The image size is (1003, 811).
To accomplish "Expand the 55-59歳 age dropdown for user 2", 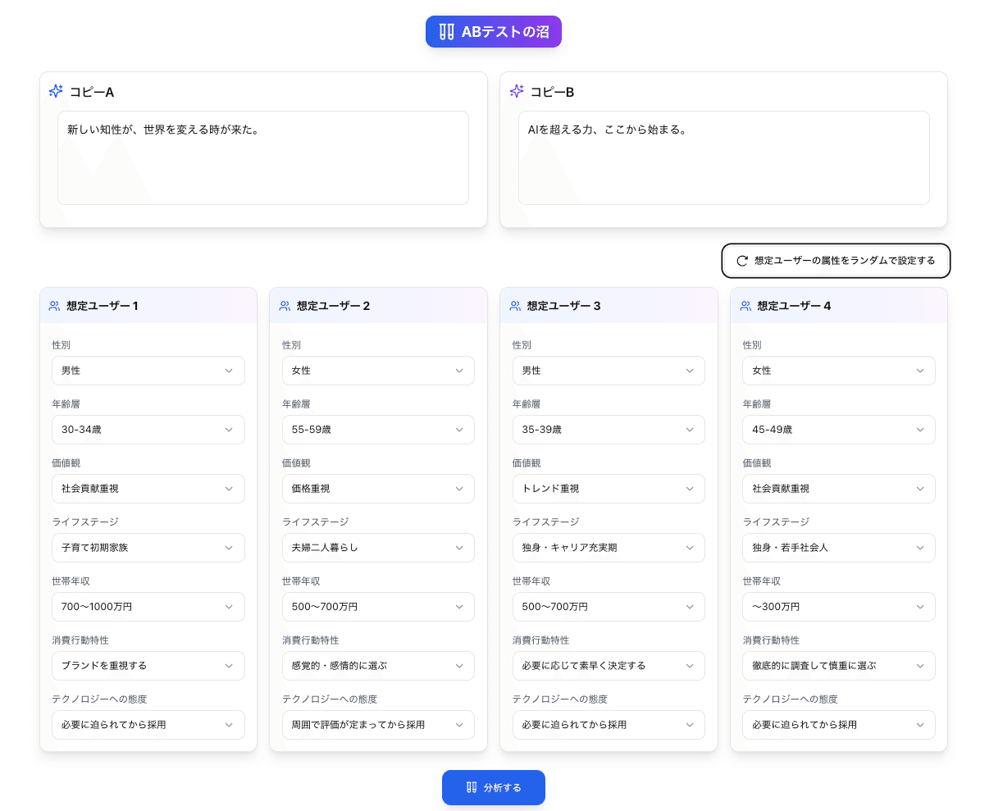I will pyautogui.click(x=378, y=430).
